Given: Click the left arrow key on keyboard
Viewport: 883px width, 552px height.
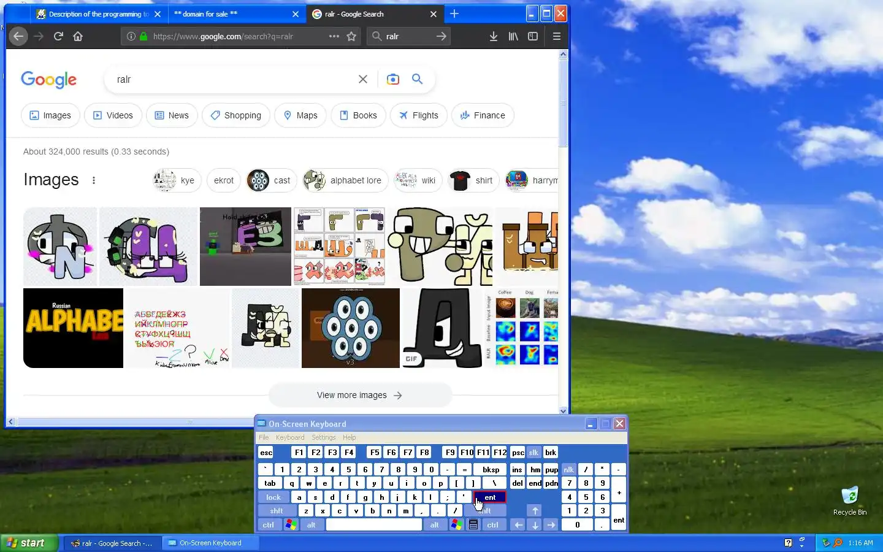Looking at the screenshot, I should tap(518, 525).
